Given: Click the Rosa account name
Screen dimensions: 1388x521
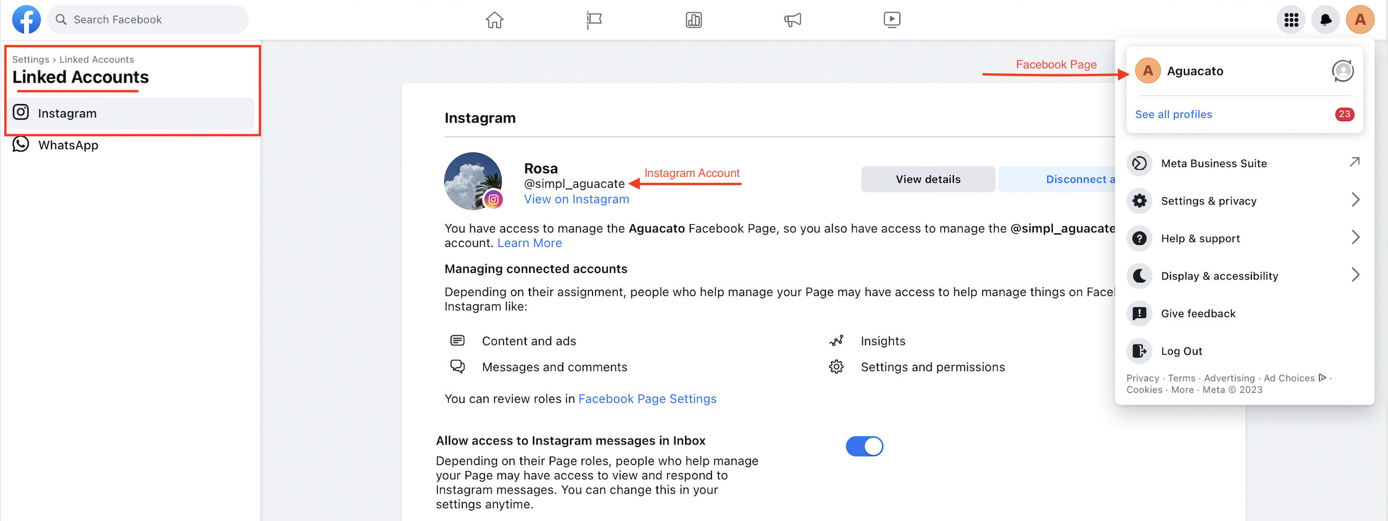Looking at the screenshot, I should [x=540, y=168].
